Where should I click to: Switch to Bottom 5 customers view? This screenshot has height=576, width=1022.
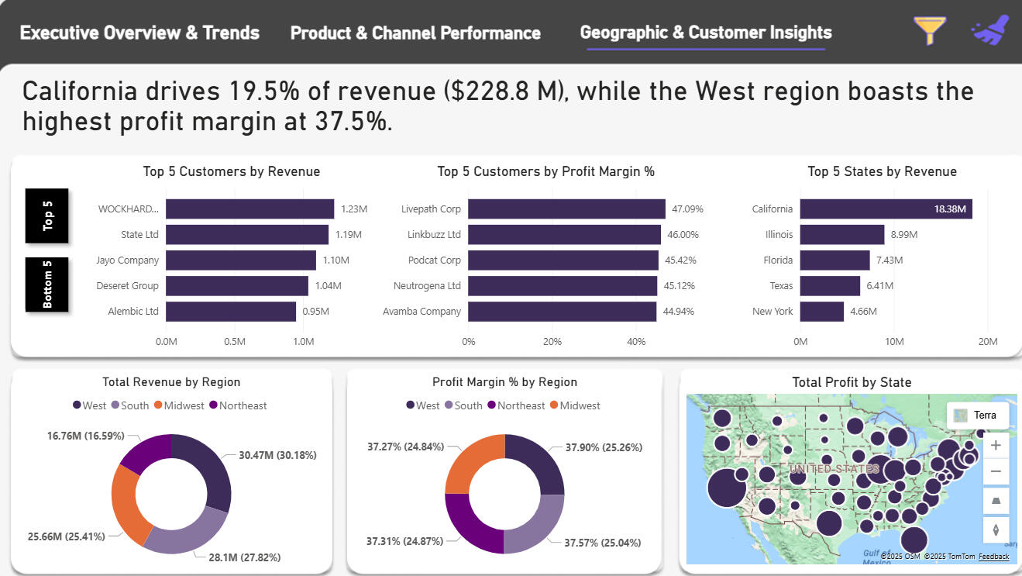(x=47, y=285)
